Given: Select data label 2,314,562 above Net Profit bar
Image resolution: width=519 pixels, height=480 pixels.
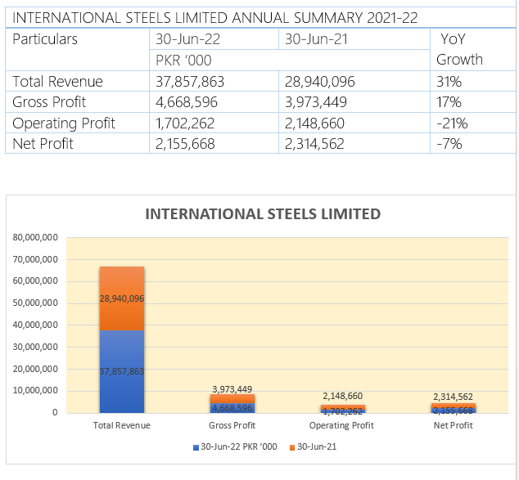Looking at the screenshot, I should click(x=454, y=397).
